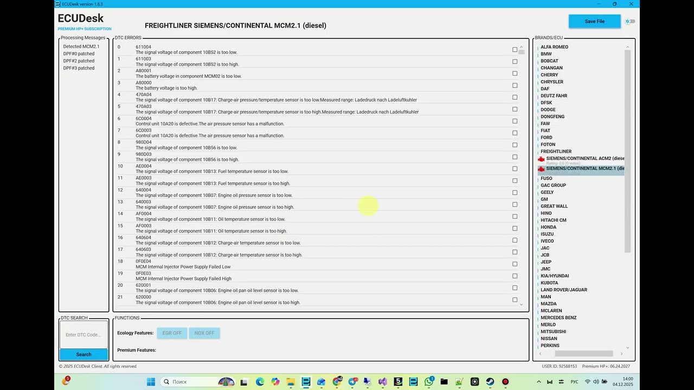
Task: Tick checkbox for DTC A80000 row
Action: tap(515, 86)
